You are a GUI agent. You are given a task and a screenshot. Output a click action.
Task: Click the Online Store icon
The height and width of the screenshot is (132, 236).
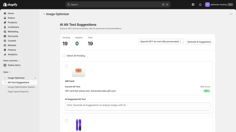(5, 65)
